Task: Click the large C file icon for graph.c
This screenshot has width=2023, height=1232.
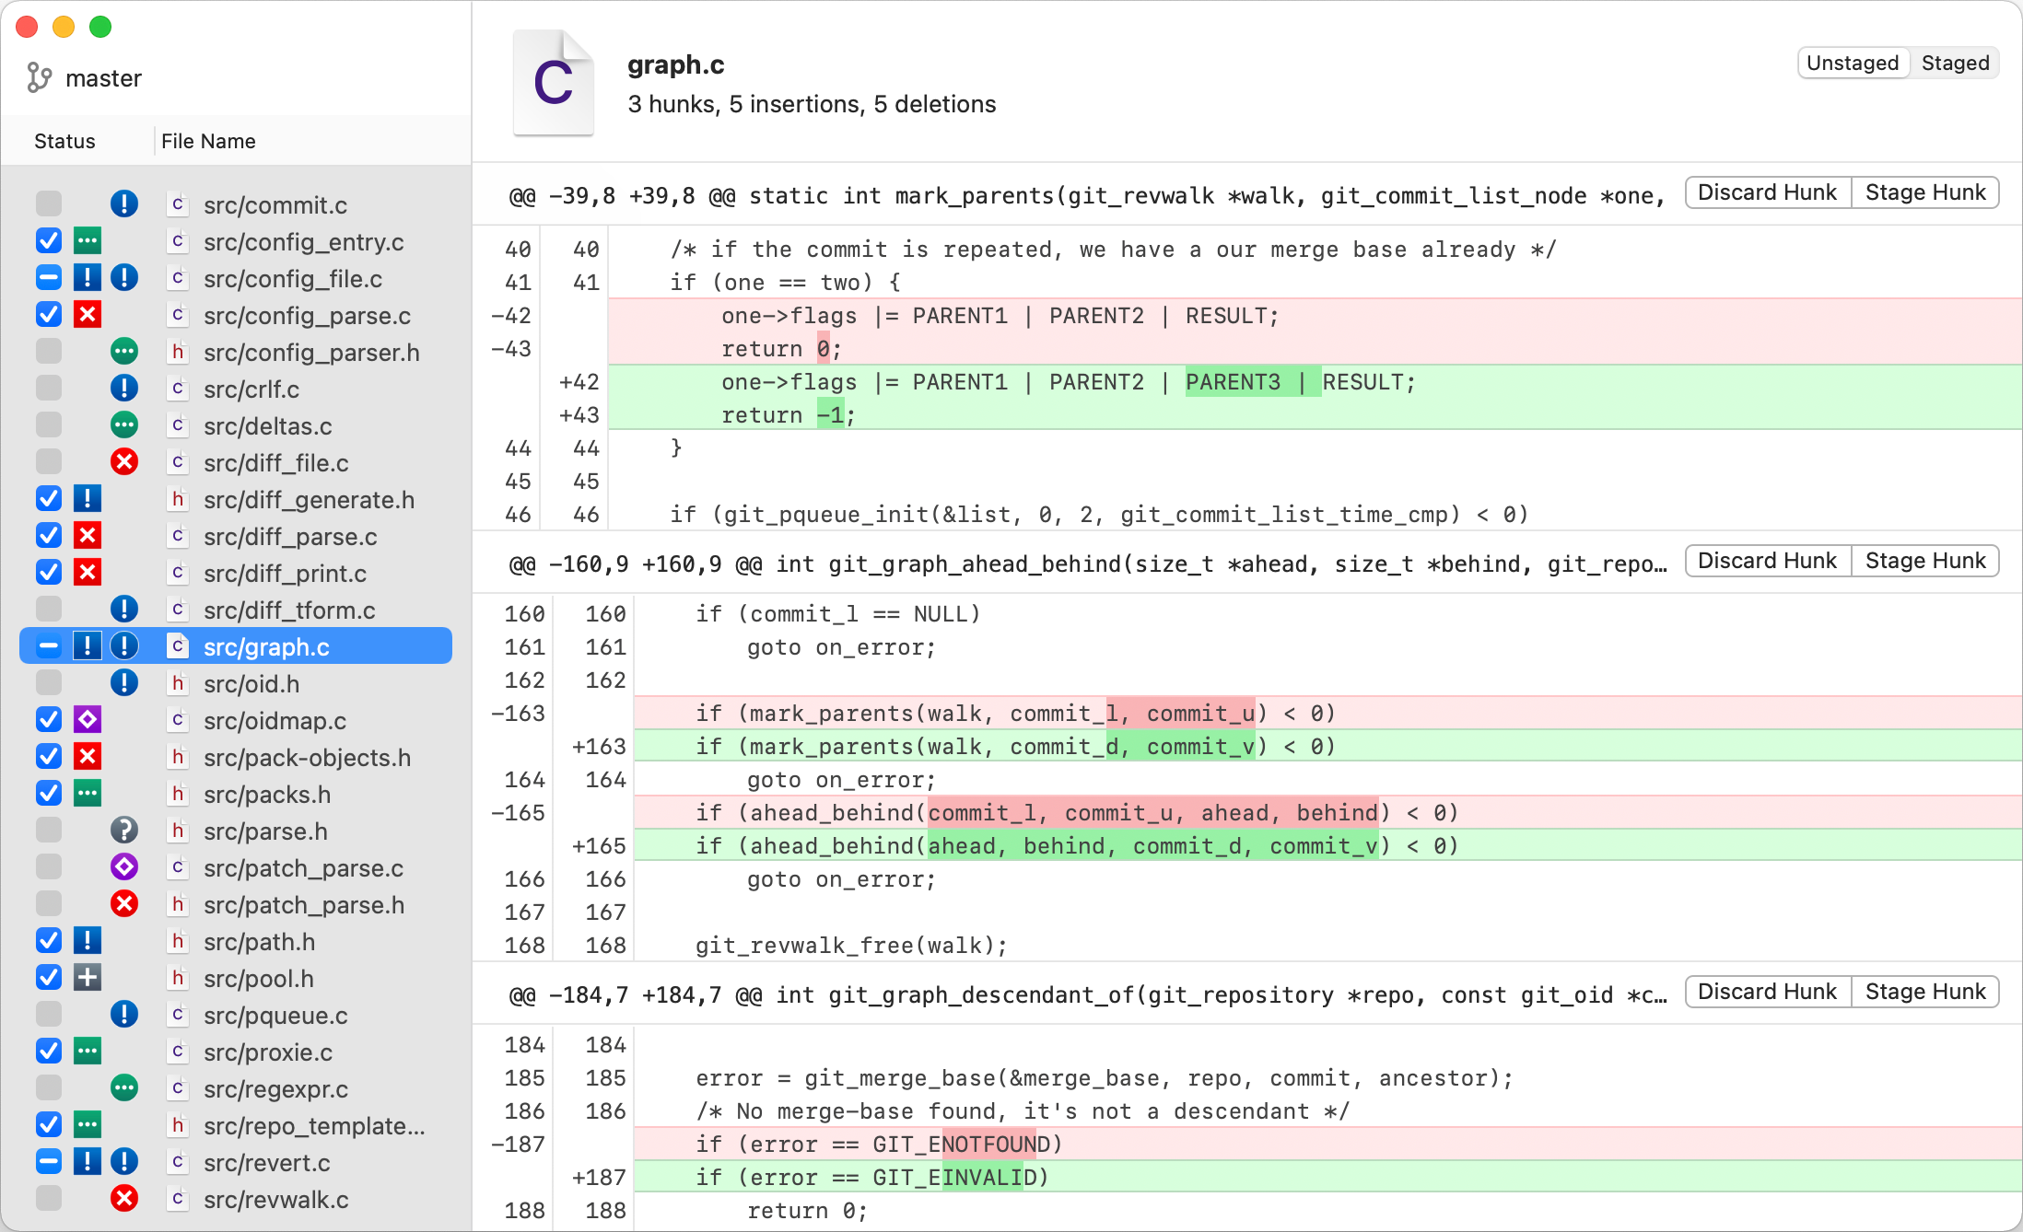Action: pos(553,83)
